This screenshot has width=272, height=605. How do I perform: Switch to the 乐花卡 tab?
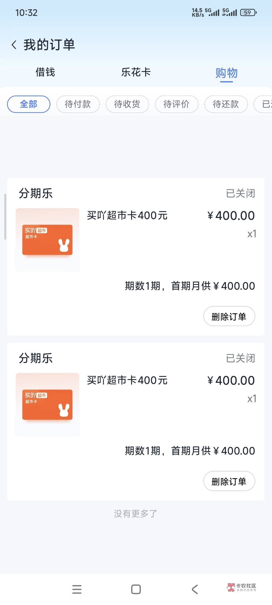pos(136,72)
